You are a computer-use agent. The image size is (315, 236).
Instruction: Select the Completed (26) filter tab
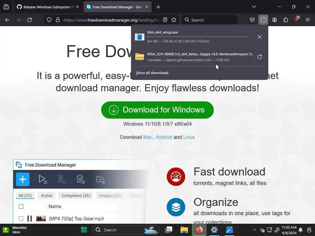pyautogui.click(x=76, y=195)
